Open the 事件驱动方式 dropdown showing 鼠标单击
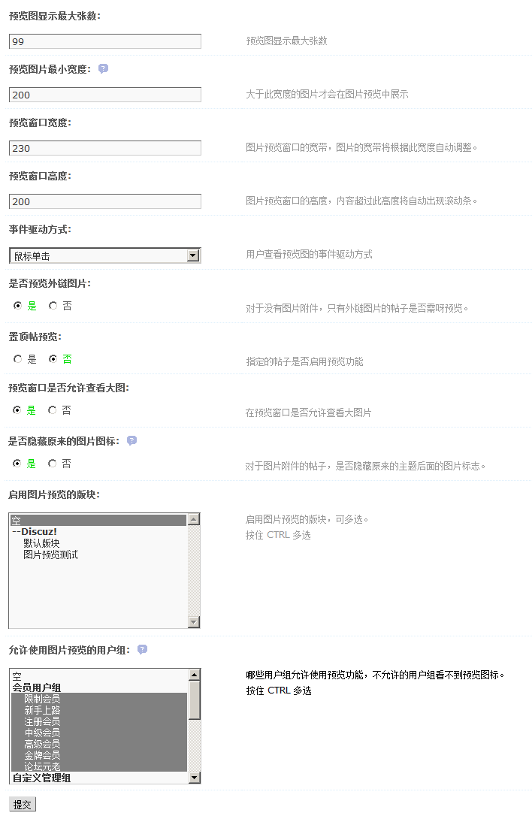532x825 pixels. pyautogui.click(x=105, y=255)
